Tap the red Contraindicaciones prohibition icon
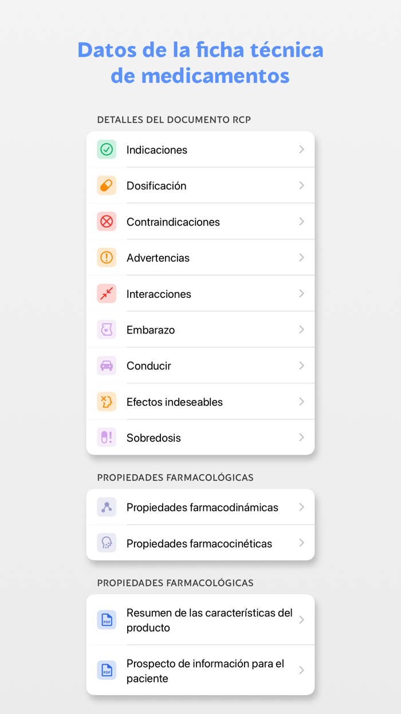Viewport: 401px width, 714px height. [x=107, y=222]
